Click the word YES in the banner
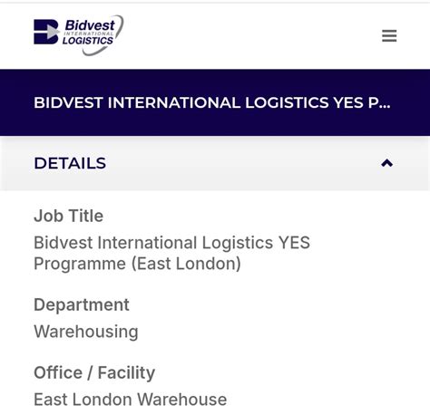Screen dimensions: 430x415 348,102
